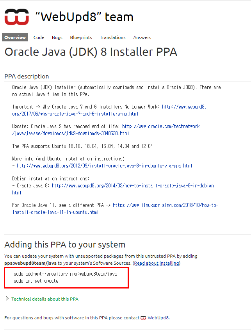Open the WebUpd8 contact link
This screenshot has height=333, width=251.
158,318
